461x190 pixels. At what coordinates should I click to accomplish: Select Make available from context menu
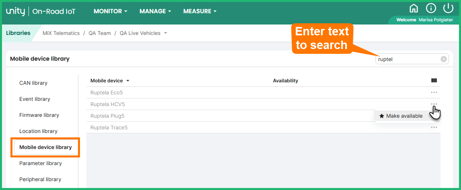401,116
